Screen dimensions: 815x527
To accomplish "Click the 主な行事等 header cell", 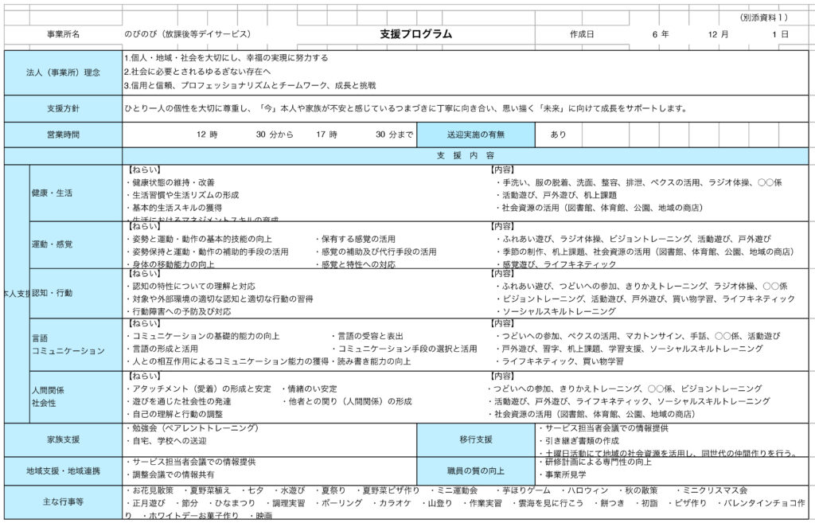I will pos(63,501).
